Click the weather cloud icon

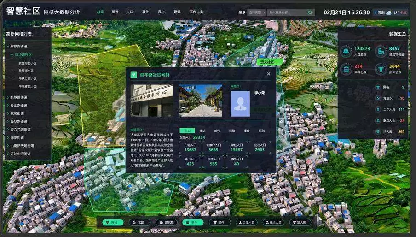click(389, 12)
